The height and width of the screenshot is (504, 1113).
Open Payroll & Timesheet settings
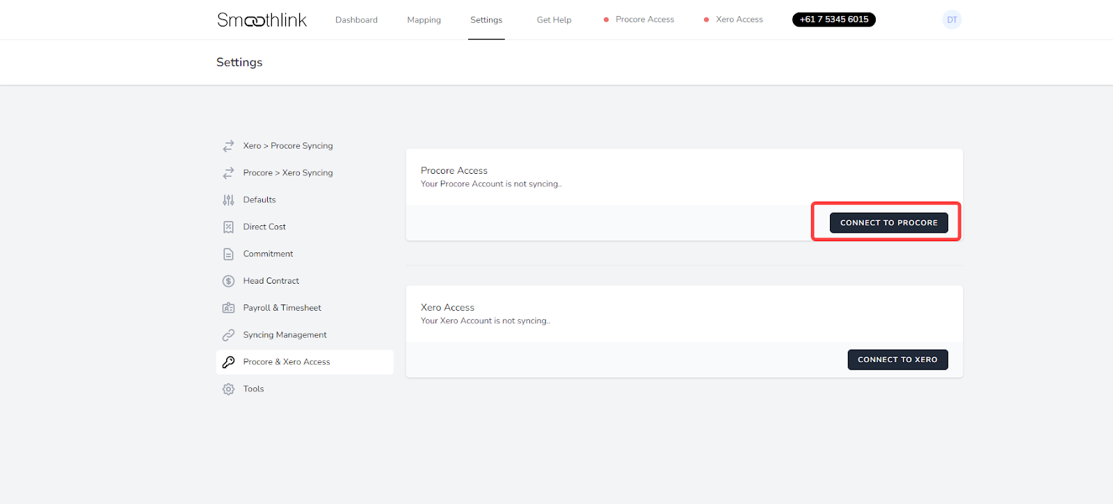305,308
